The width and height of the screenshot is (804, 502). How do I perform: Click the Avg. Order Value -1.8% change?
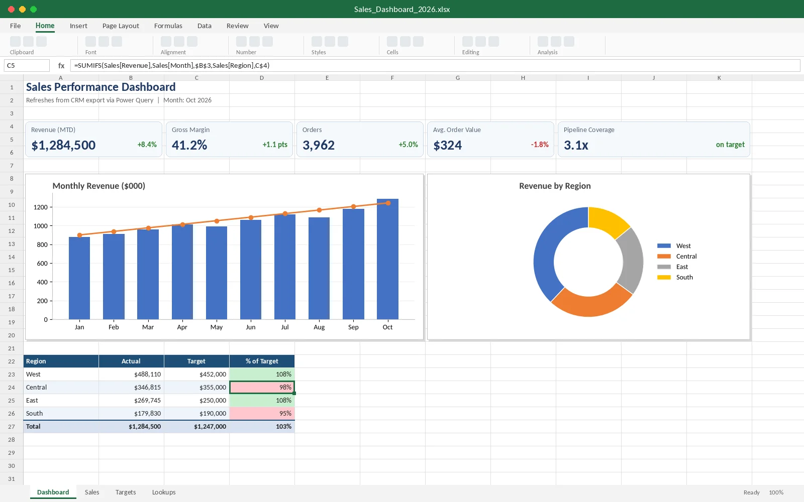click(540, 145)
